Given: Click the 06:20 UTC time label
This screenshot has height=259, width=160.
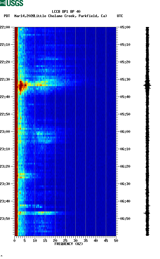Looking at the screenshot, I should click(x=125, y=166).
